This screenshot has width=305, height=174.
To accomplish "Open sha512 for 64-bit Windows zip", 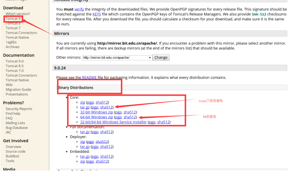I will [130, 117].
